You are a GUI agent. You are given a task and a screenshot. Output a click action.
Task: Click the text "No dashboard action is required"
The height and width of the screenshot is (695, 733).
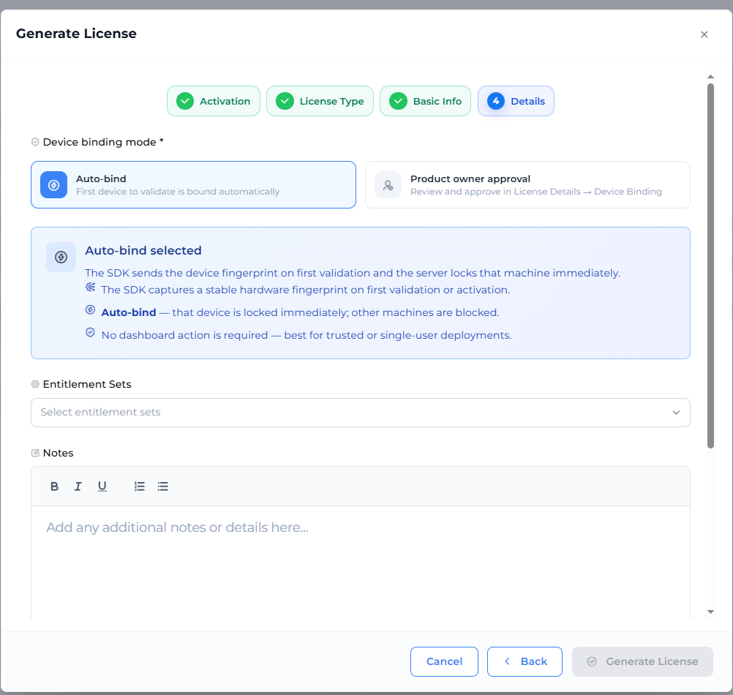pos(184,335)
